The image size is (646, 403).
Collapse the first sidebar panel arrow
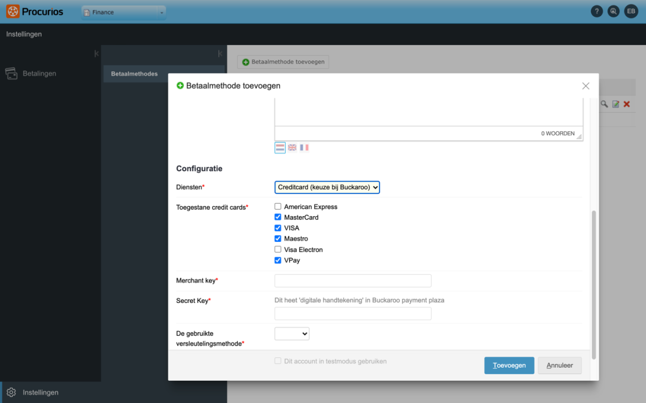[x=96, y=53]
